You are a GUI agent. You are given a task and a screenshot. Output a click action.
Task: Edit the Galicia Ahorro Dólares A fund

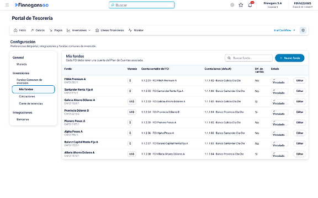[x=300, y=101]
